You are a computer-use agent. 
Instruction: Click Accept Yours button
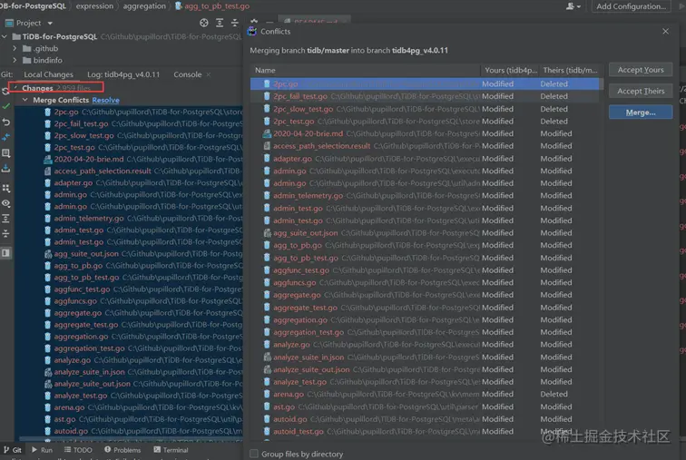[x=641, y=70]
